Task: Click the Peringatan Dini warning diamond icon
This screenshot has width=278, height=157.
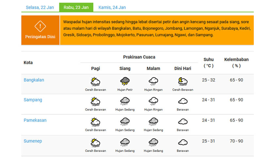Action: pos(40,26)
